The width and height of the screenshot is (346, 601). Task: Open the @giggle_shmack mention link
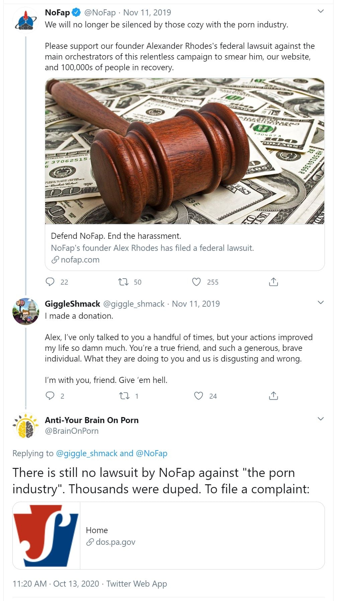pos(87,453)
